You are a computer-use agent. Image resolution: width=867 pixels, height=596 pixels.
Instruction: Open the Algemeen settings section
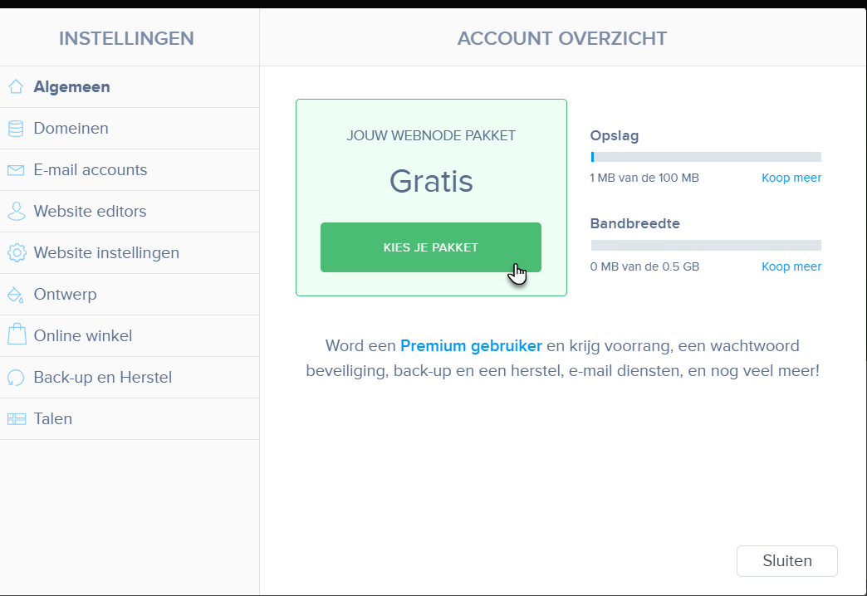tap(130, 87)
